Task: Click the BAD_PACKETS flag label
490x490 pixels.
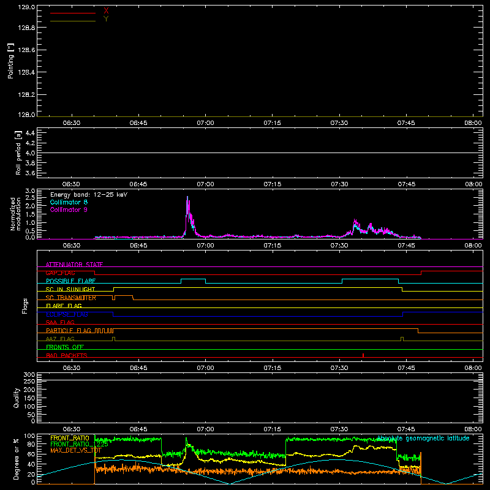Action: click(x=67, y=355)
